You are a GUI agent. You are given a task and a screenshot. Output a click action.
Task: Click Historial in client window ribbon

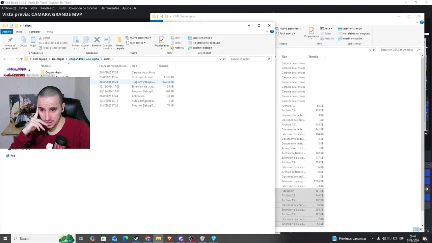pyautogui.click(x=177, y=48)
